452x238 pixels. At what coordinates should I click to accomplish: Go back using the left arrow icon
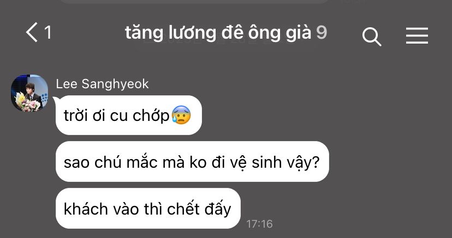click(x=32, y=32)
